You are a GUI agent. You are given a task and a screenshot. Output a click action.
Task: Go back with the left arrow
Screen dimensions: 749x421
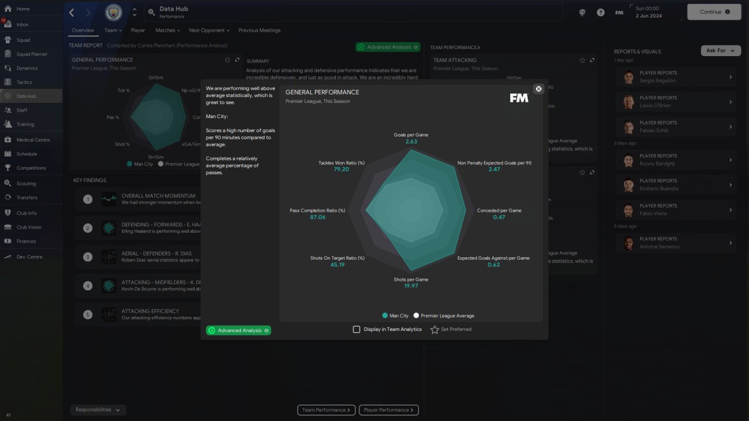pos(72,12)
